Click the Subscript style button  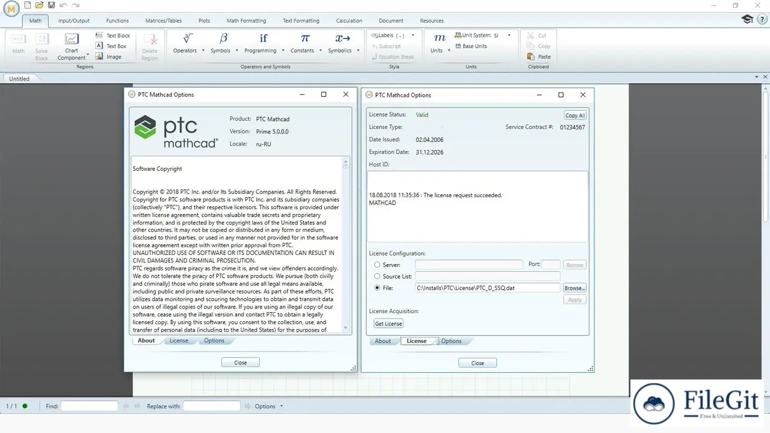(386, 46)
